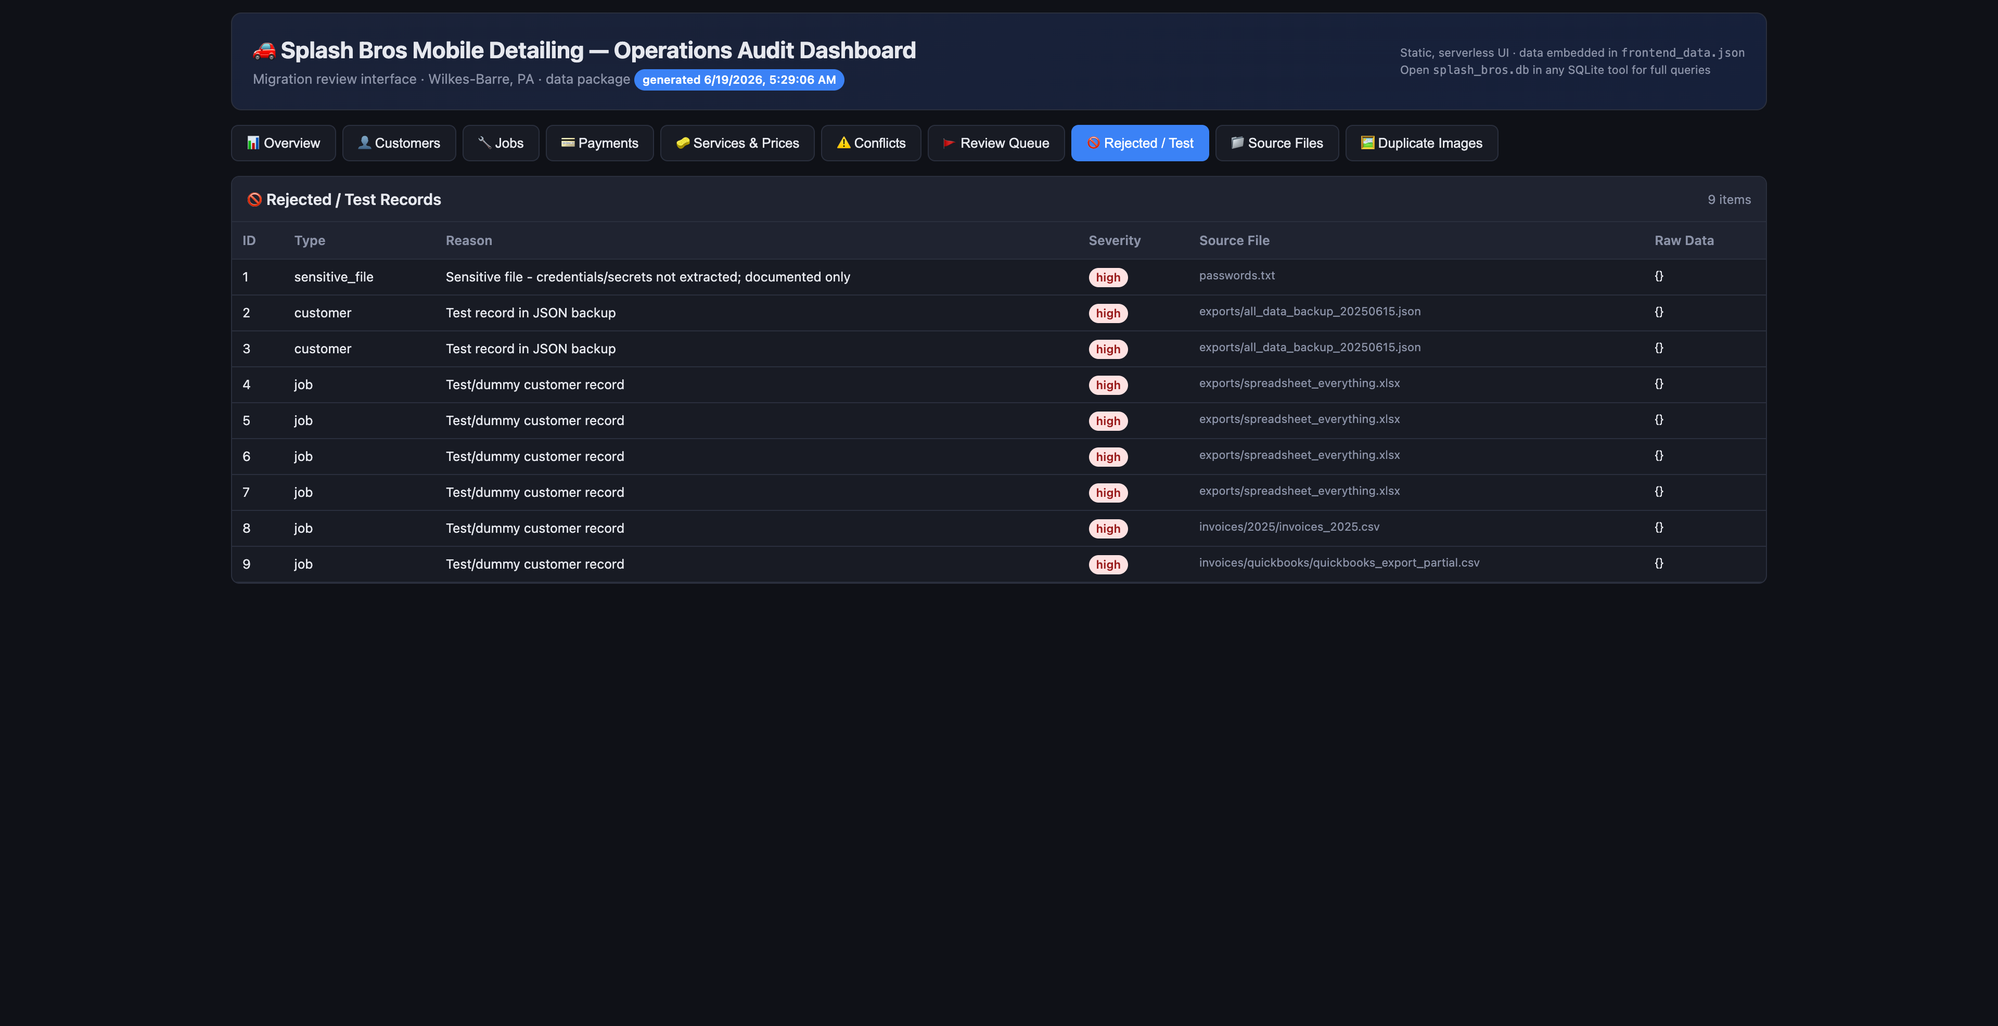
Task: Click the high badge for quickbooks_export_partial.csv row
Action: [x=1108, y=565]
